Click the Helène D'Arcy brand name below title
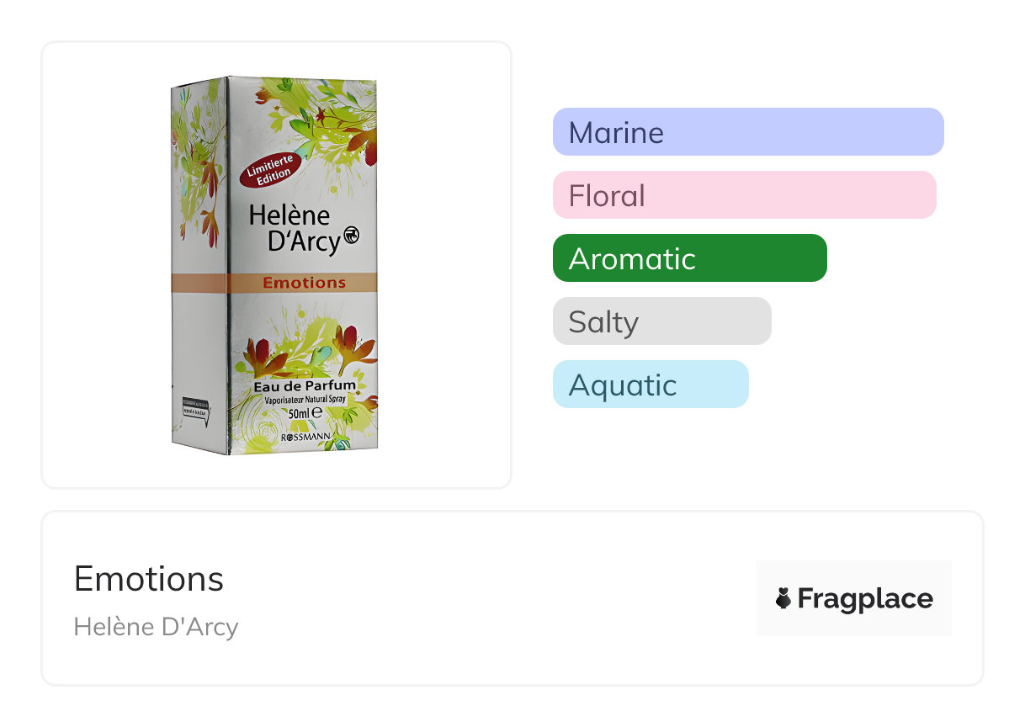The image size is (1025, 727). pos(156,627)
